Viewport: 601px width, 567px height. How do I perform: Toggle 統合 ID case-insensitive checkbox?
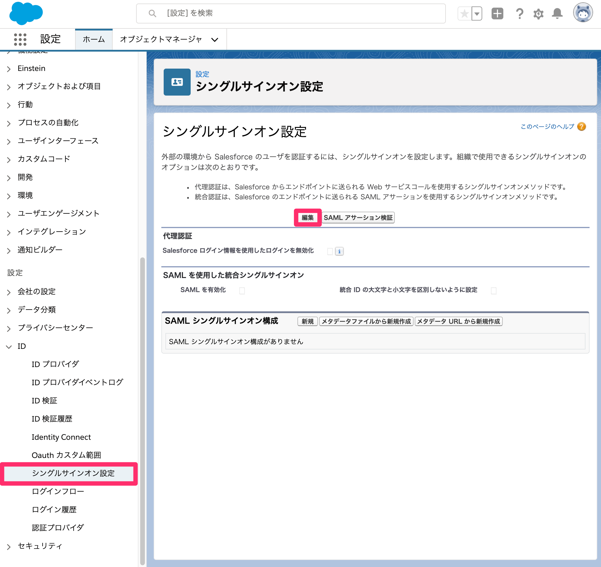(x=493, y=291)
